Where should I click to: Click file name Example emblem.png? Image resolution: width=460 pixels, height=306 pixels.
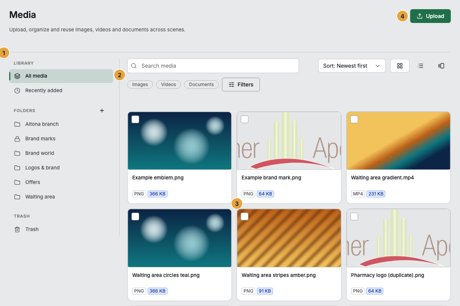[158, 178]
